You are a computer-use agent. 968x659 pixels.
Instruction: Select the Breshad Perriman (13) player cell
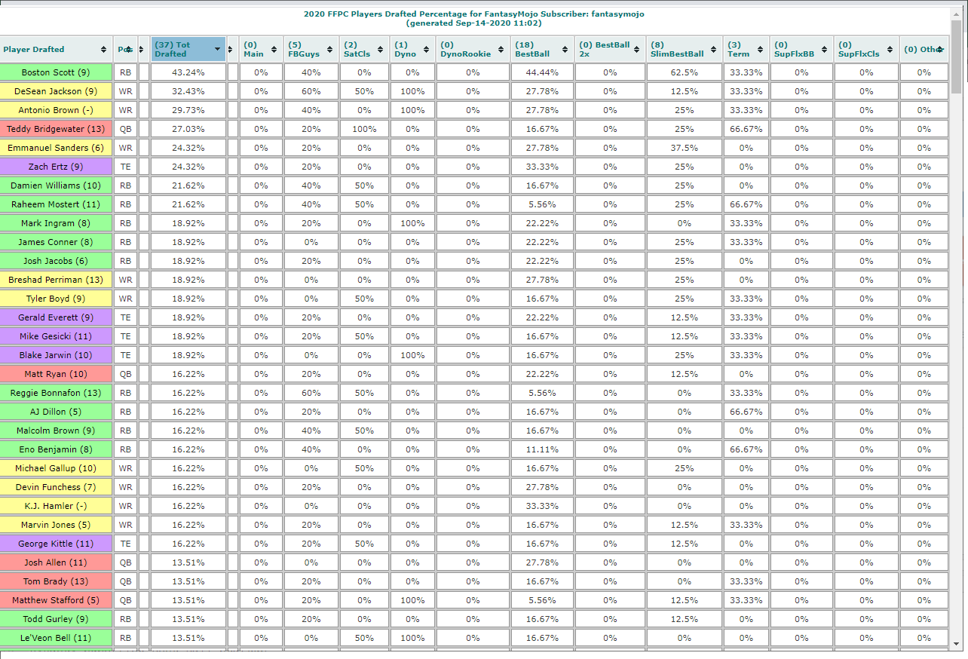(x=56, y=280)
